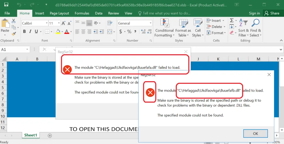Open Format as Table gallery
The height and width of the screenshot is (144, 284).
coord(183,28)
